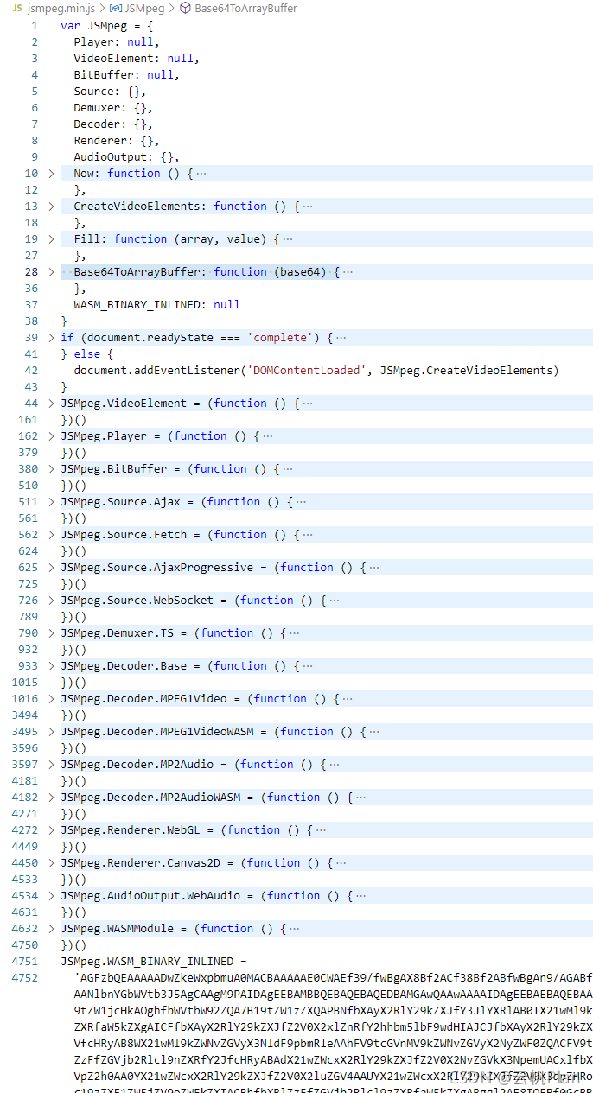Click the 'Decoder: {},' line
This screenshot has height=1093, width=593.
[113, 124]
